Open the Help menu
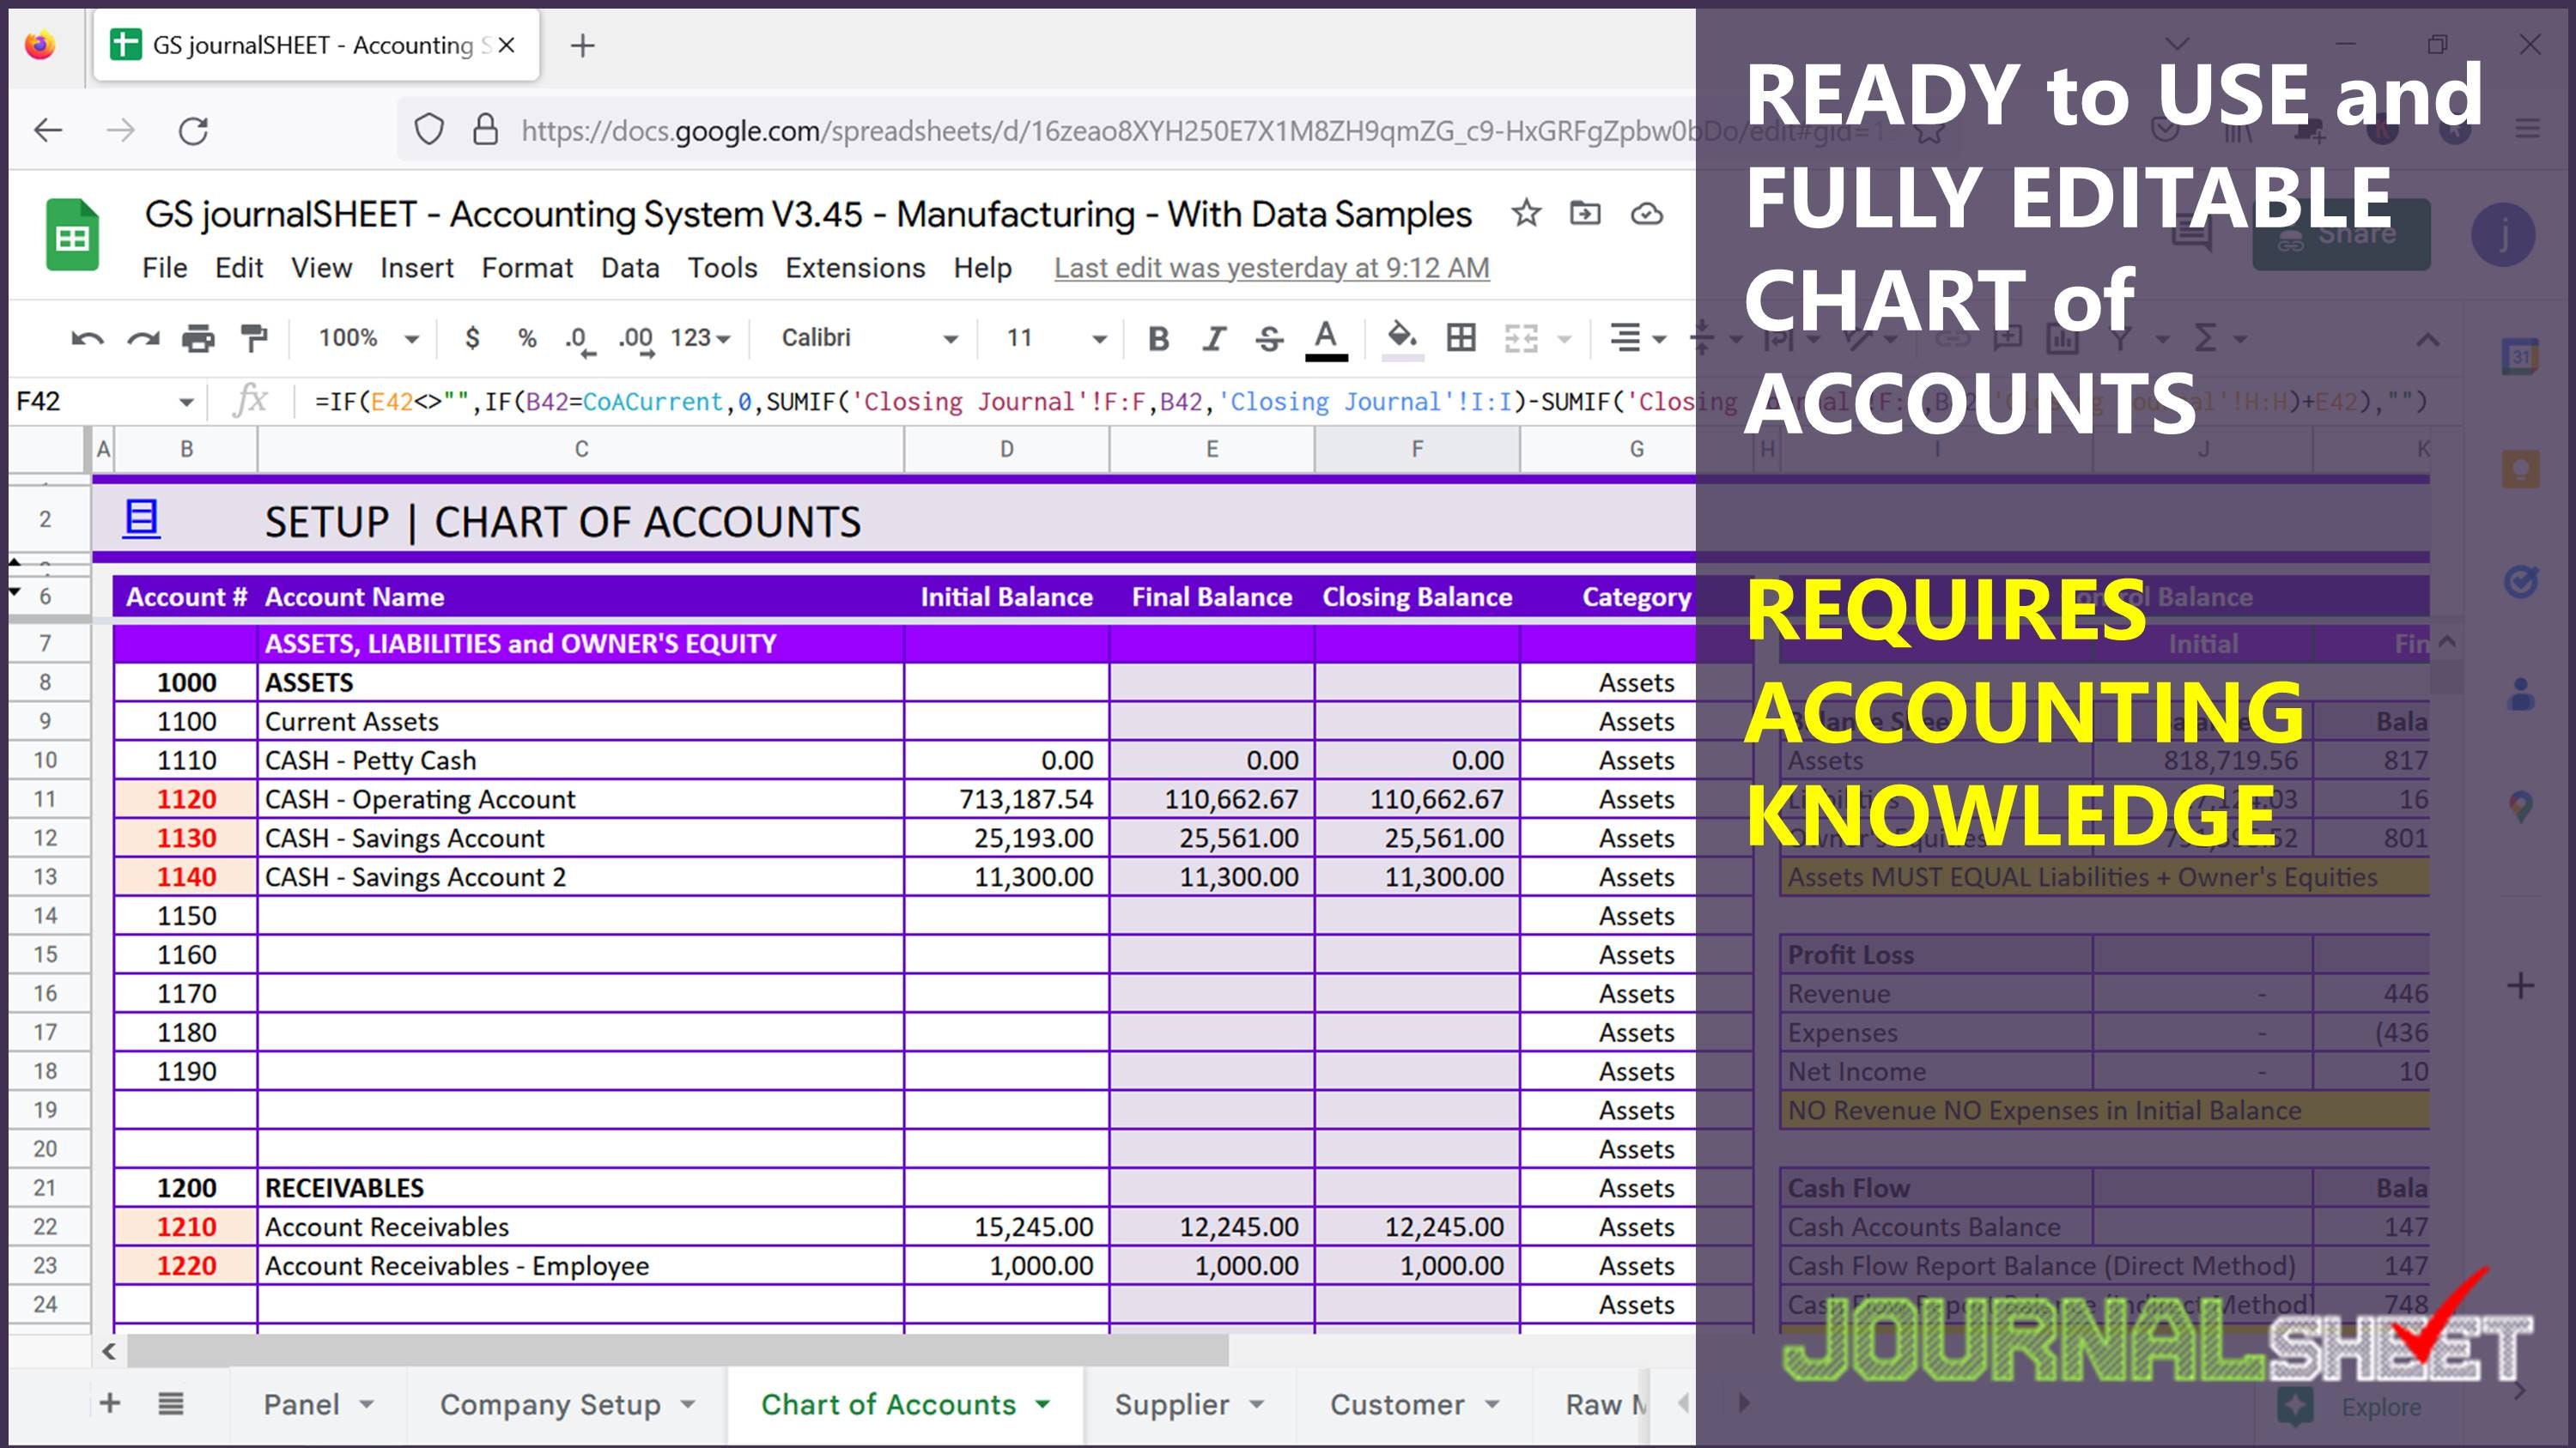2576x1448 pixels. (x=982, y=268)
